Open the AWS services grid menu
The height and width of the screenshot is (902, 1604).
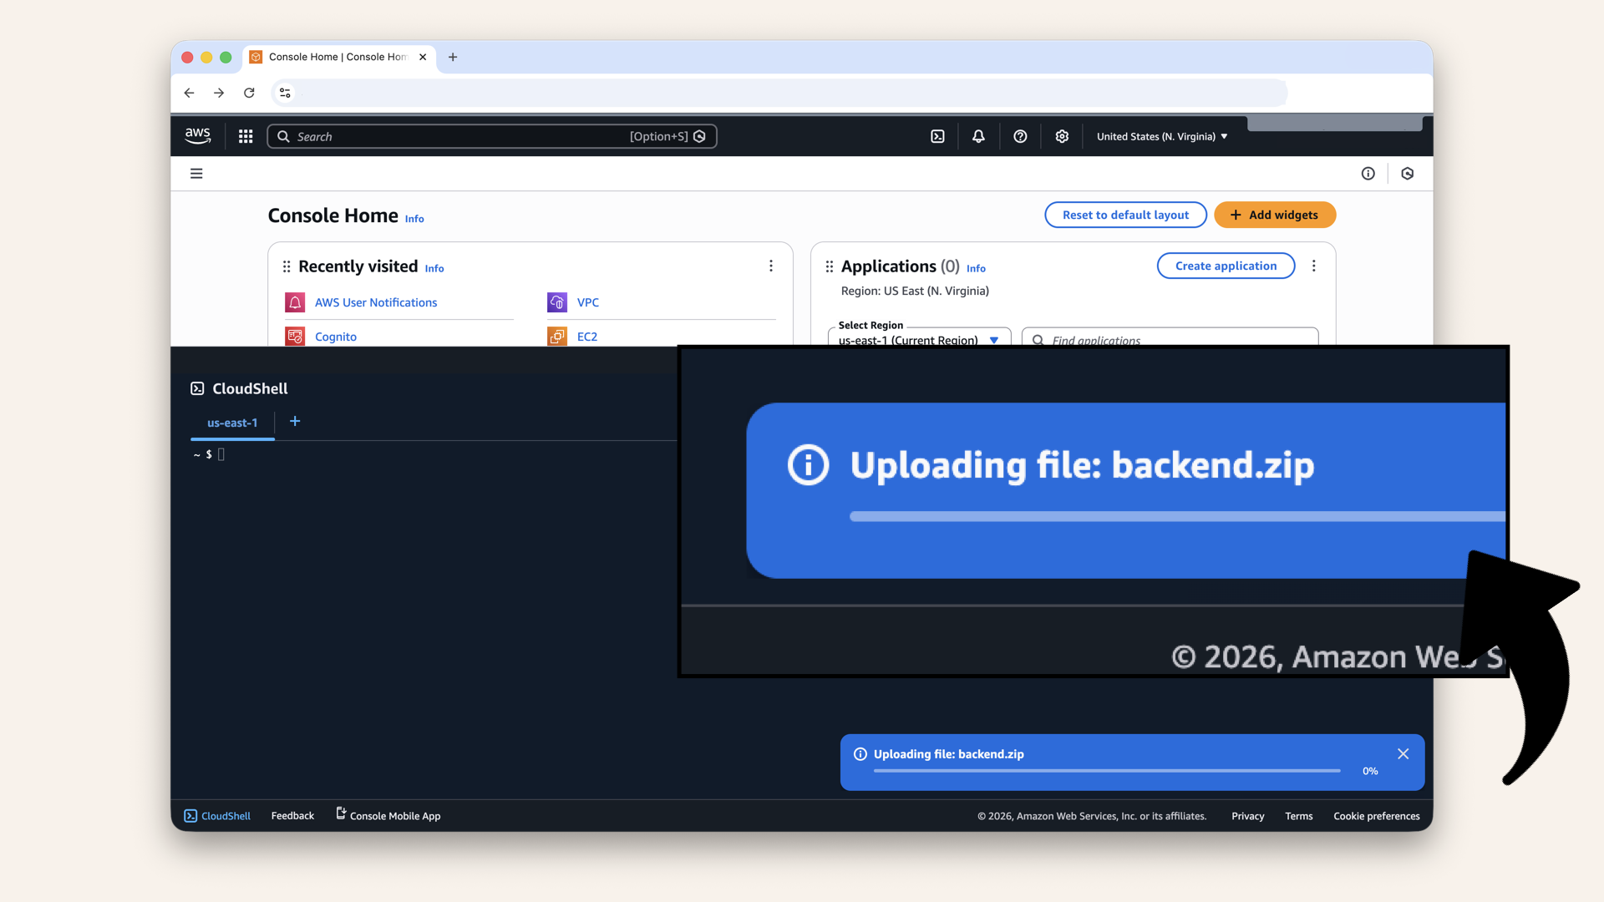click(x=245, y=136)
